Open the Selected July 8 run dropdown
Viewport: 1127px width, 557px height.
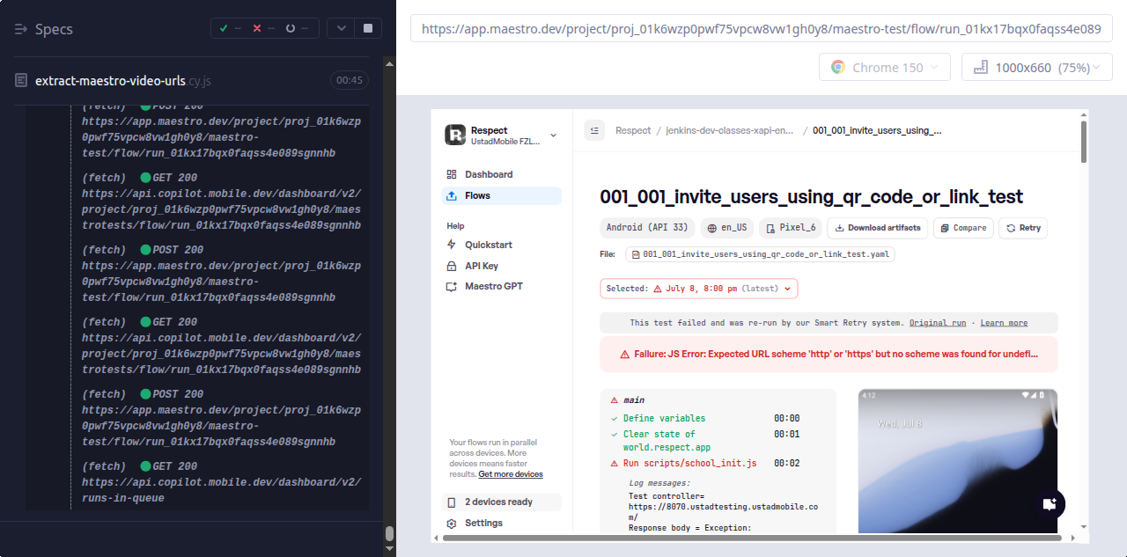[x=699, y=289]
